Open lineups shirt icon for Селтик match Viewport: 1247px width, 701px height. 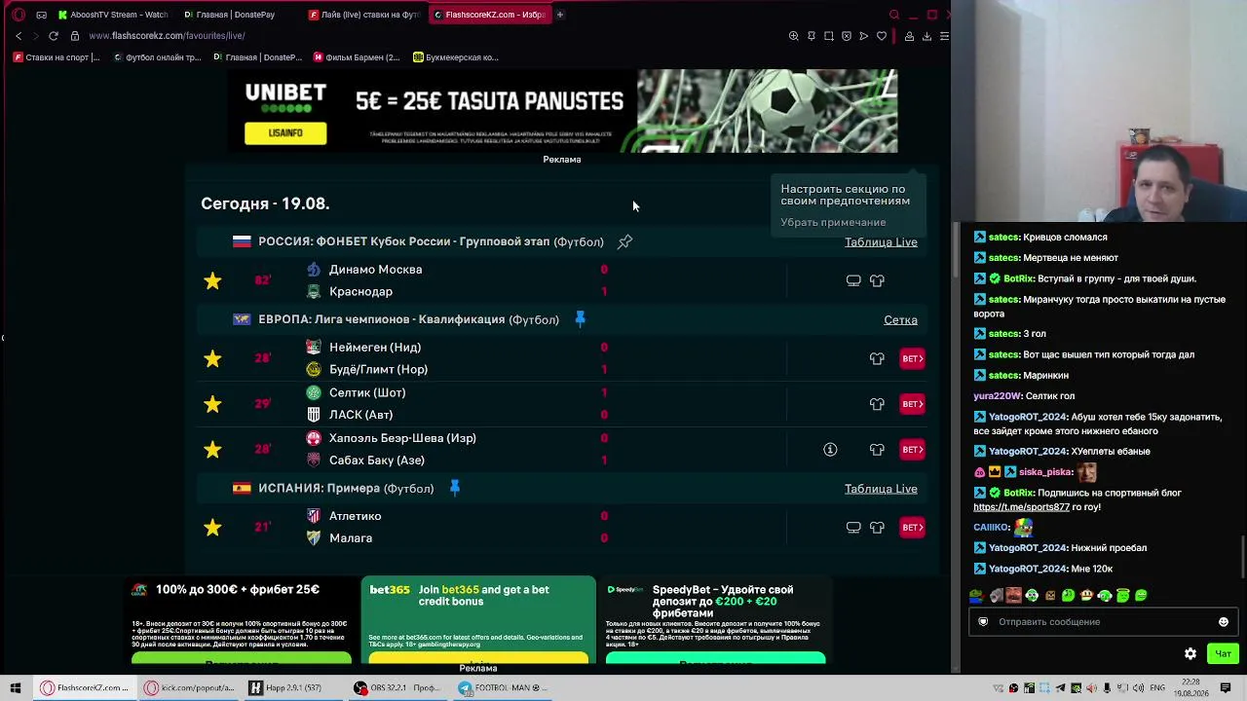[x=877, y=404]
